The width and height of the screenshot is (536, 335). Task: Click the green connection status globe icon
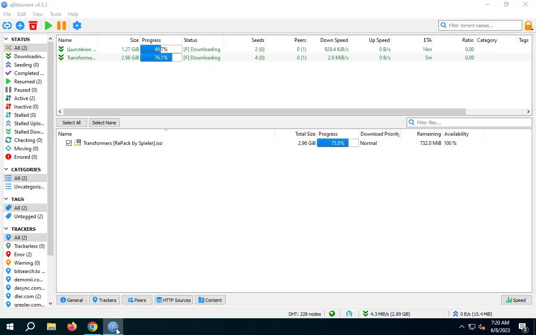(x=332, y=314)
